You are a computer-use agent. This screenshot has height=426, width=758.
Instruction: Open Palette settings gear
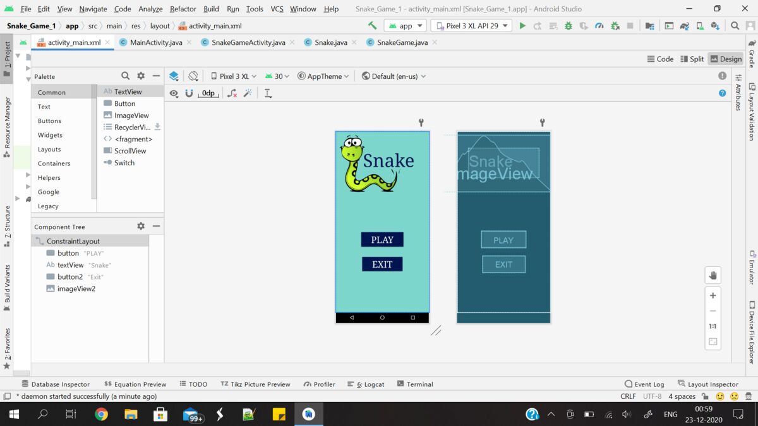click(x=141, y=76)
